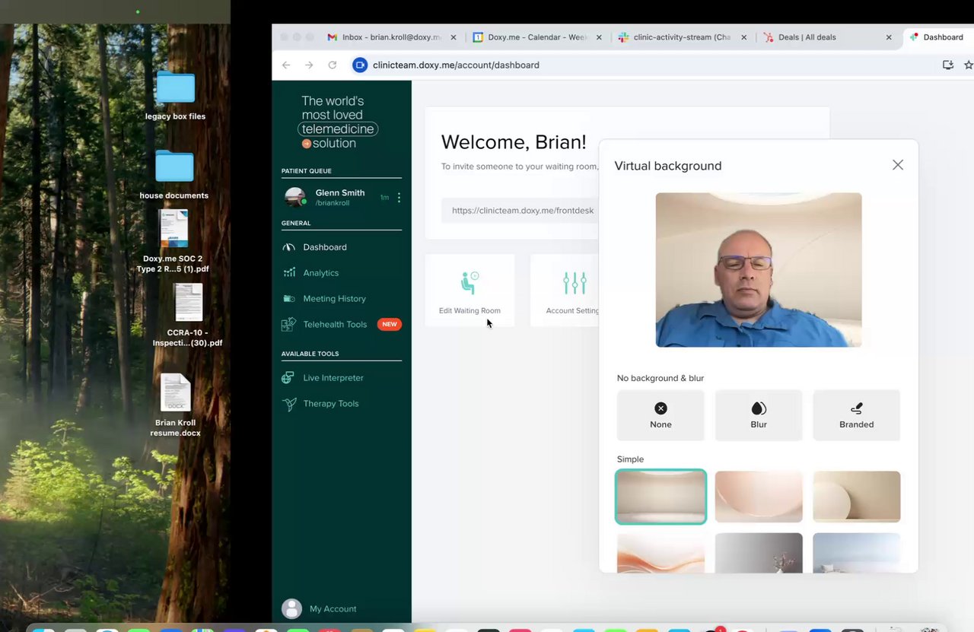
Task: Close the clinic-activity-stream tab
Action: click(x=743, y=37)
